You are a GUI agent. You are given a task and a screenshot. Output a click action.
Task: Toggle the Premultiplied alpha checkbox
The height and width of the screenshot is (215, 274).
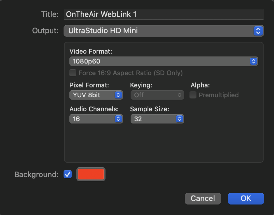193,95
